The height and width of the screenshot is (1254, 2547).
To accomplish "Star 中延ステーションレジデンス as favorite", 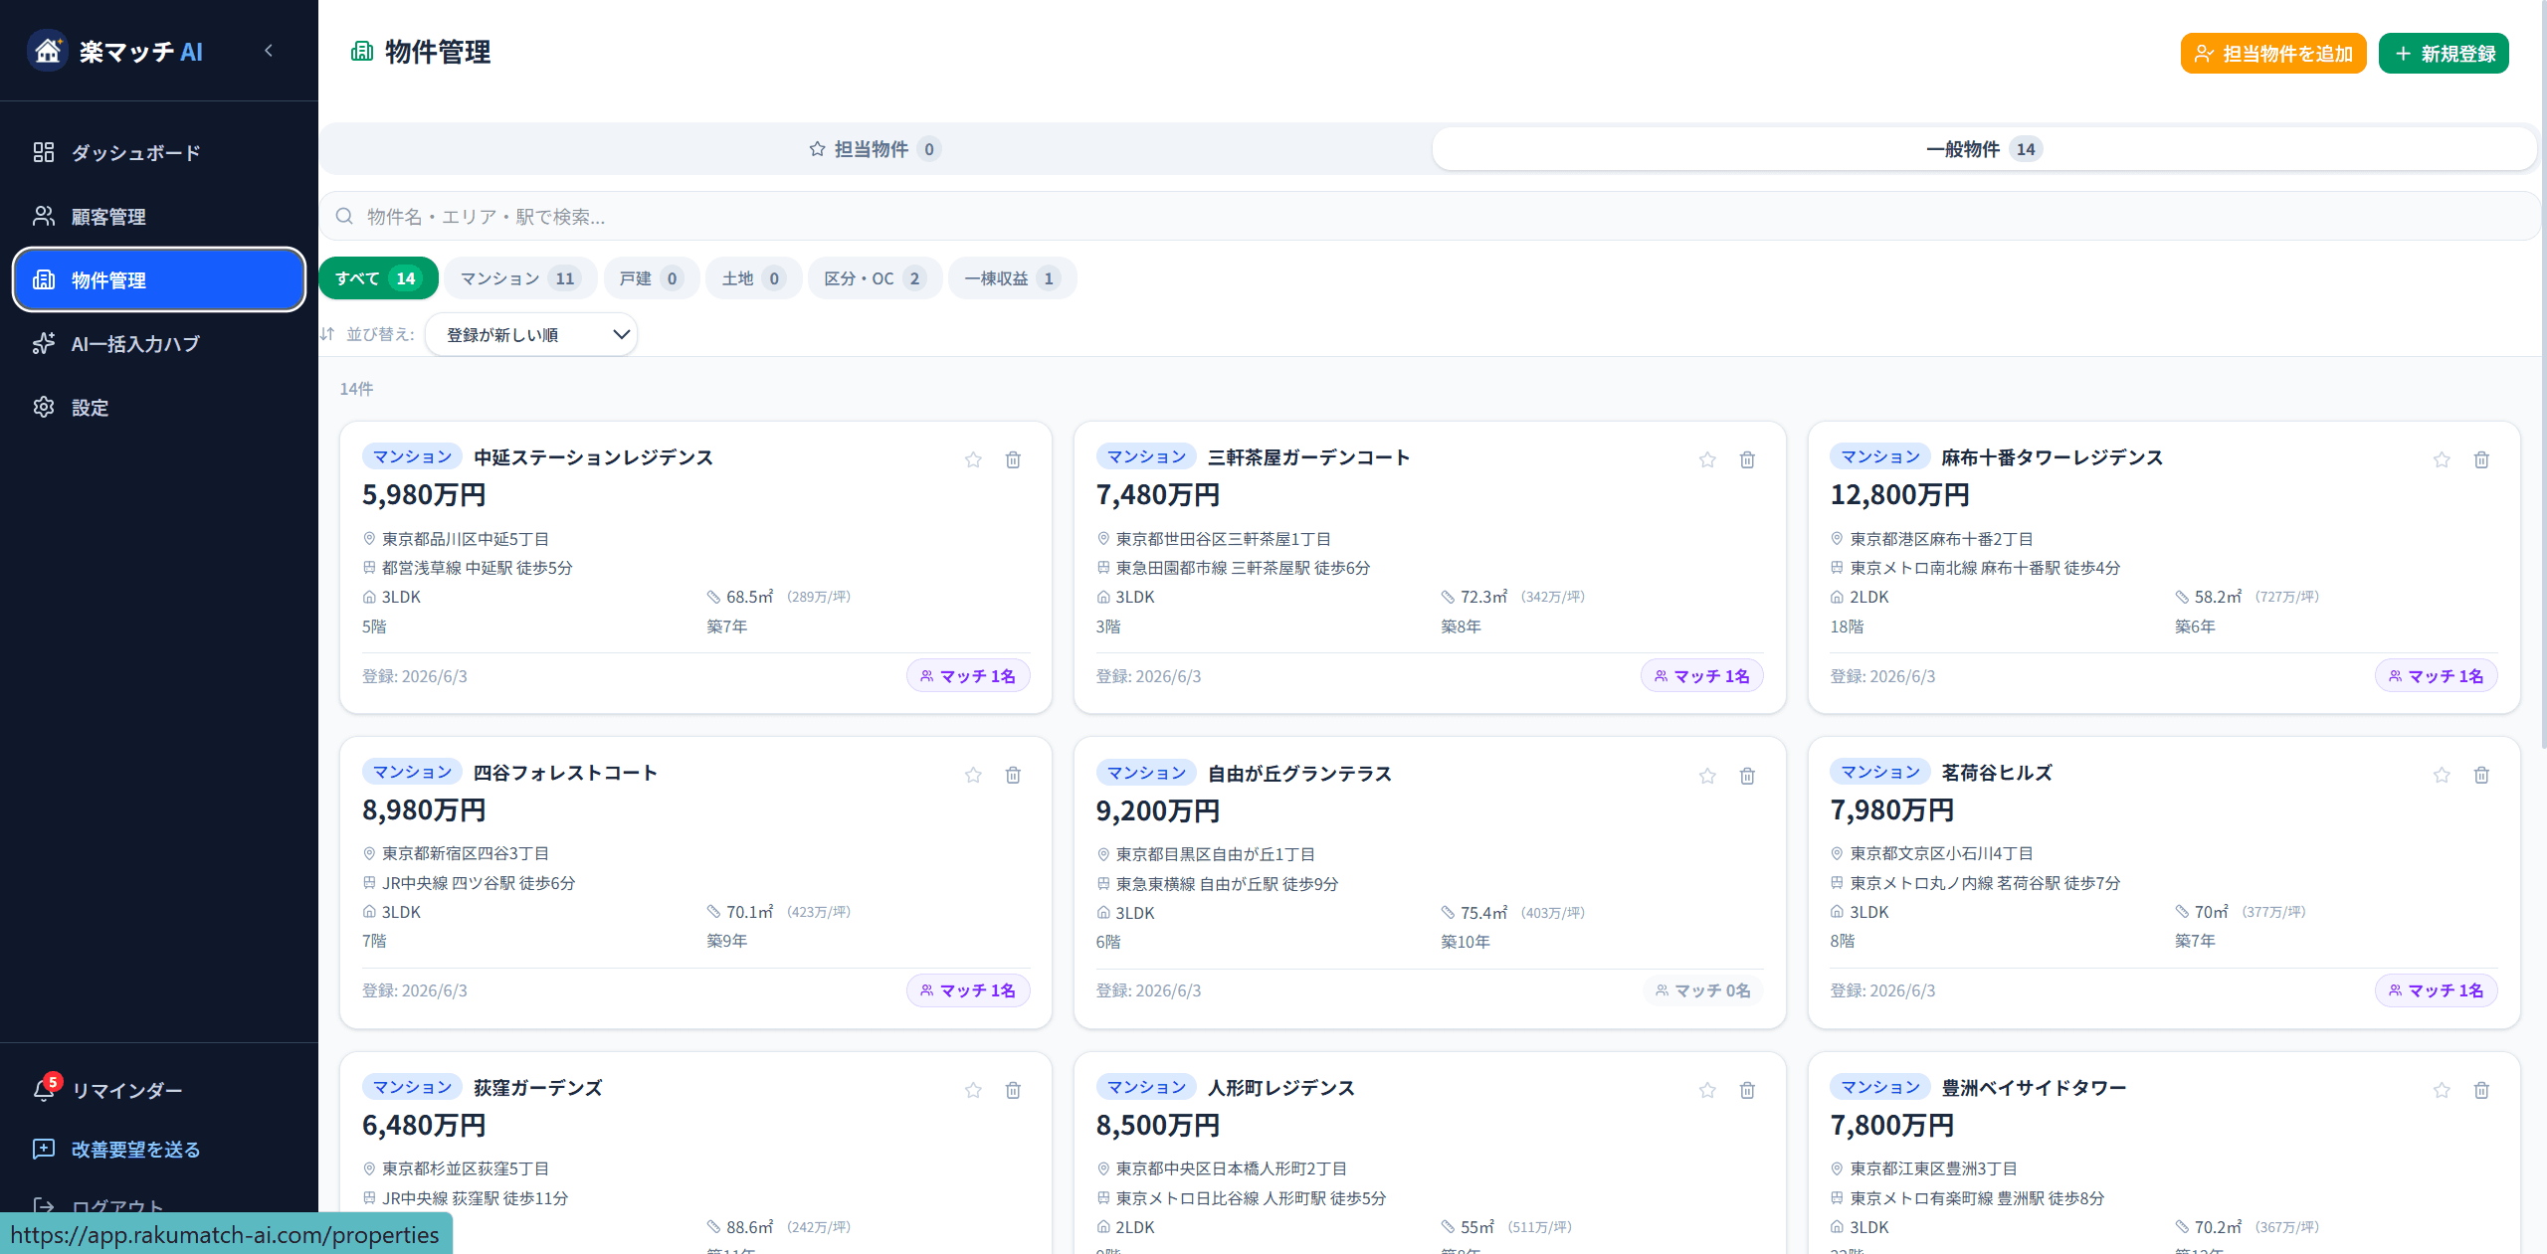I will pos(973,459).
